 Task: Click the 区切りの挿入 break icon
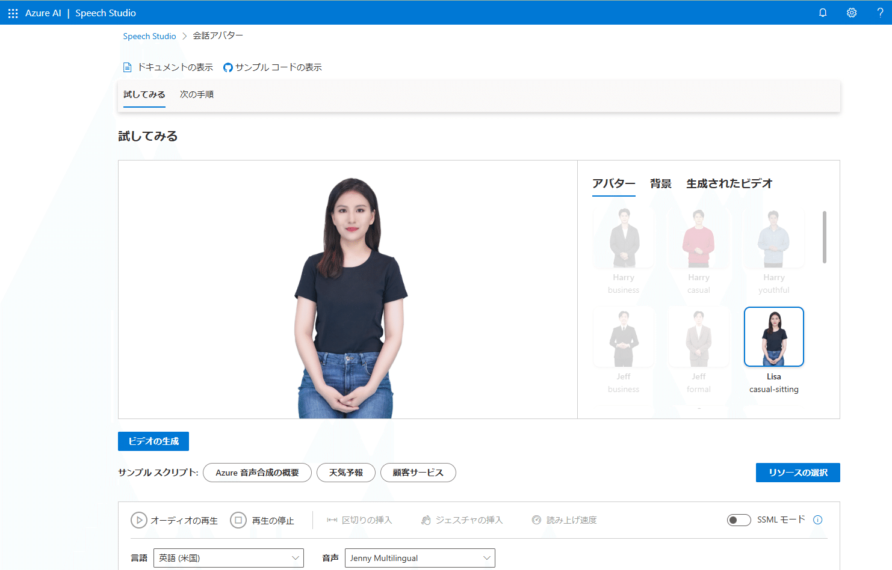(332, 520)
